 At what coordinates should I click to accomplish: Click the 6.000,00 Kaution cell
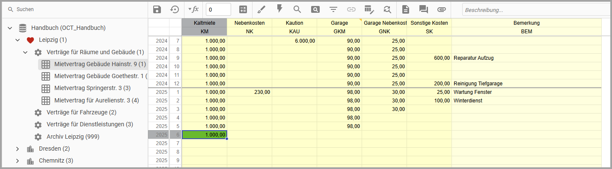click(x=294, y=41)
